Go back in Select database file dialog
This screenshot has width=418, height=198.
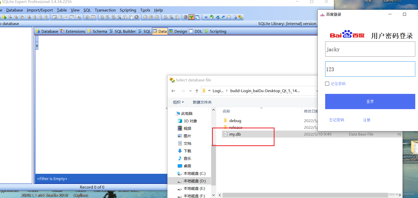[173, 91]
